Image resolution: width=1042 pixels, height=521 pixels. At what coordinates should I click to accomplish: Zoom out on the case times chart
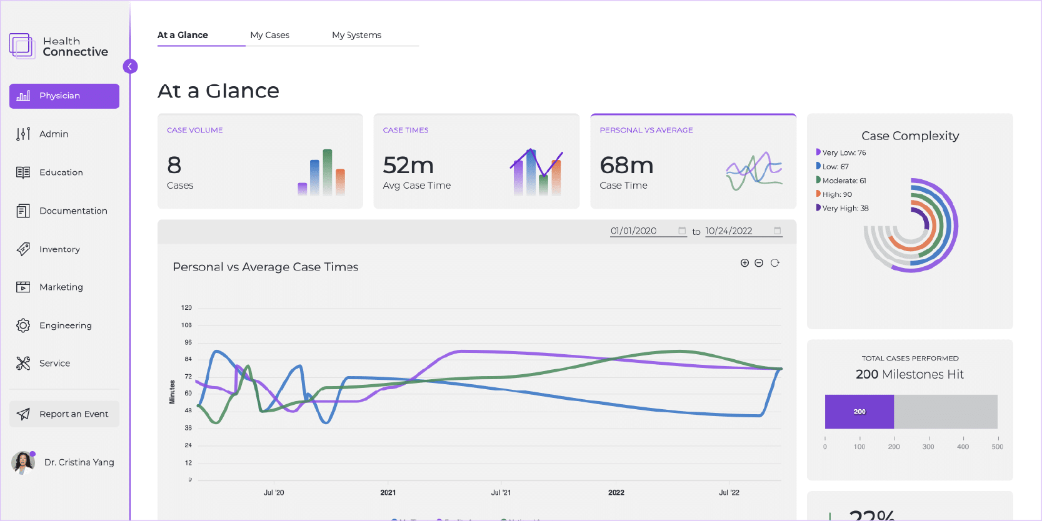(x=759, y=263)
